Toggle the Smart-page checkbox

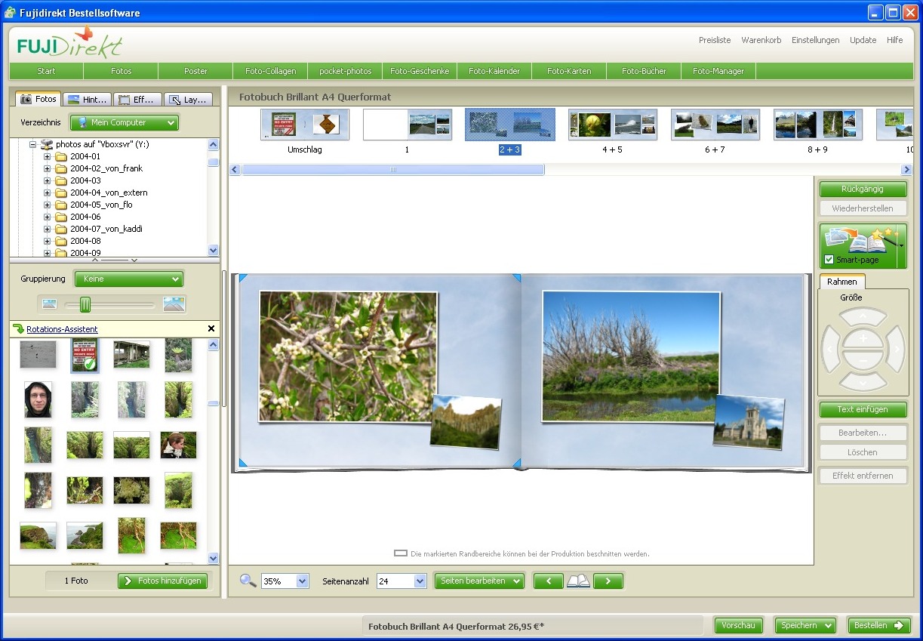(x=829, y=260)
